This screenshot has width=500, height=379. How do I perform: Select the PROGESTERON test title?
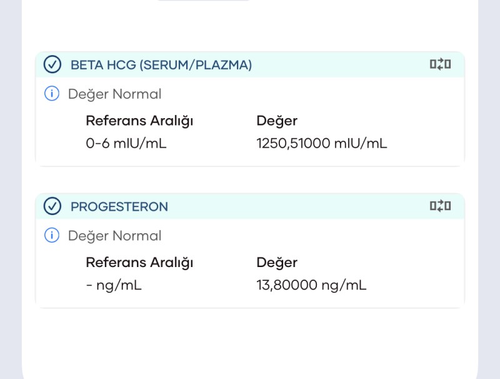pos(119,206)
